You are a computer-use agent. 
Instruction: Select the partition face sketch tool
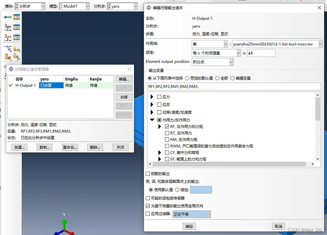tap(17, 48)
